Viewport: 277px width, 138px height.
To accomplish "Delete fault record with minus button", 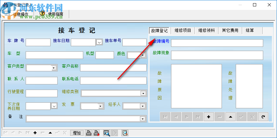I will tap(220, 117).
